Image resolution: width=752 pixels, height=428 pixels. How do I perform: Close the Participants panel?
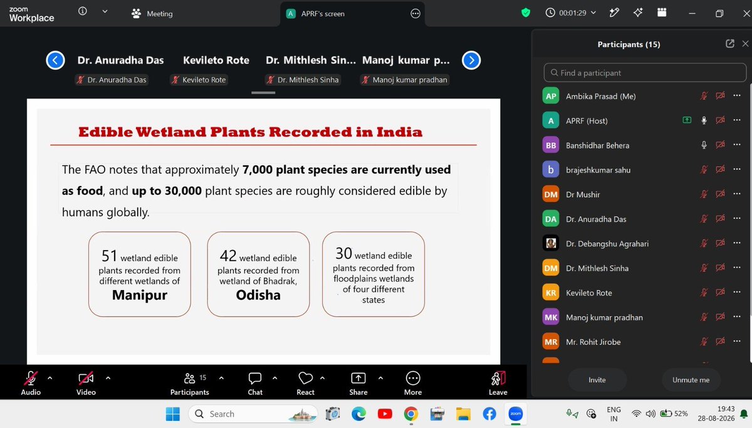(x=745, y=44)
